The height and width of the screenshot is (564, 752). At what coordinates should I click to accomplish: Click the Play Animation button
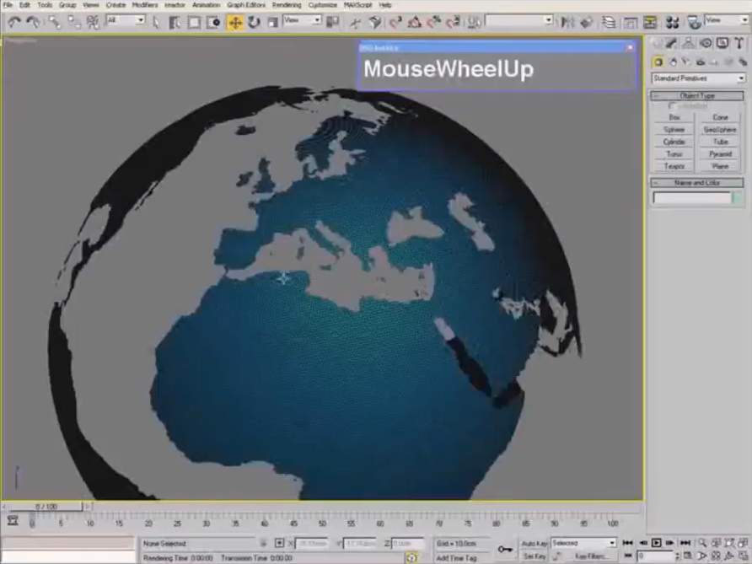[x=657, y=543]
